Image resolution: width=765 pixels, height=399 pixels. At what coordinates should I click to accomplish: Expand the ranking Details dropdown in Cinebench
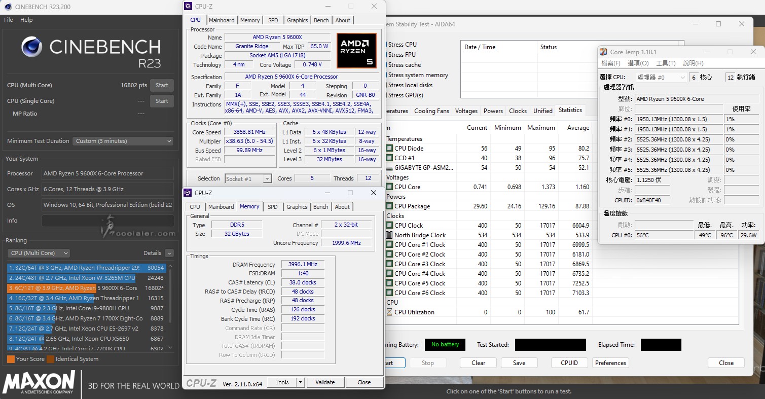coord(169,253)
